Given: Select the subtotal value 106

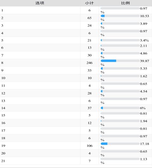Looking at the screenshot, I should click(x=90, y=146).
